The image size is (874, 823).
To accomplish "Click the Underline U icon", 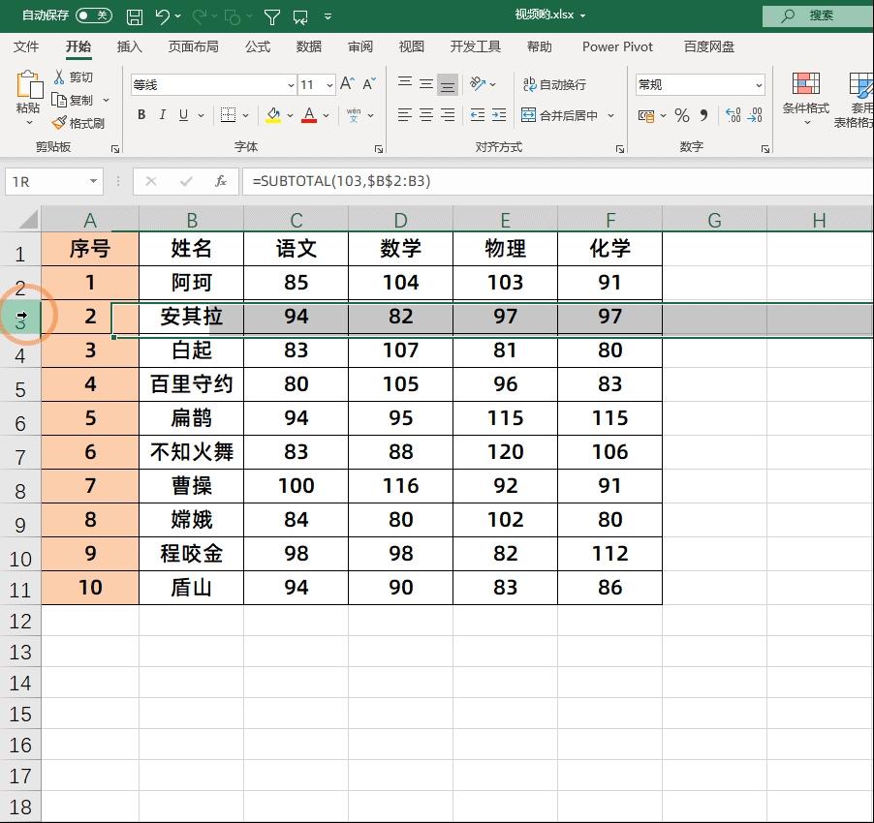I will click(182, 112).
